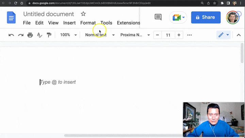Bookmark this page with the star
This screenshot has height=138, width=245.
click(214, 3)
